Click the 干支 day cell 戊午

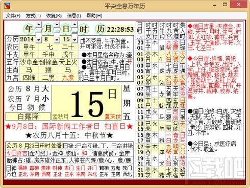tap(68, 55)
